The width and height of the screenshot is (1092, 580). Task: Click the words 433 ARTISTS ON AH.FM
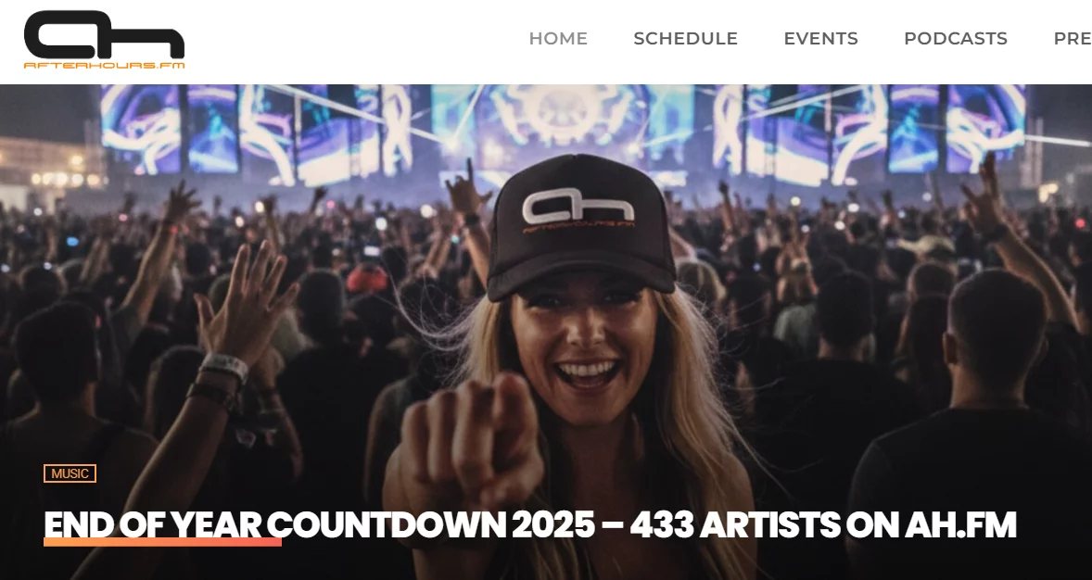[823, 525]
